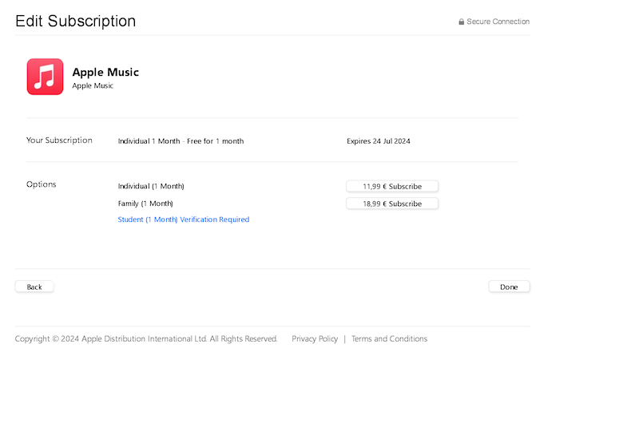Click the small Apple Music subtitle text
The height and width of the screenshot is (431, 639).
pos(93,85)
